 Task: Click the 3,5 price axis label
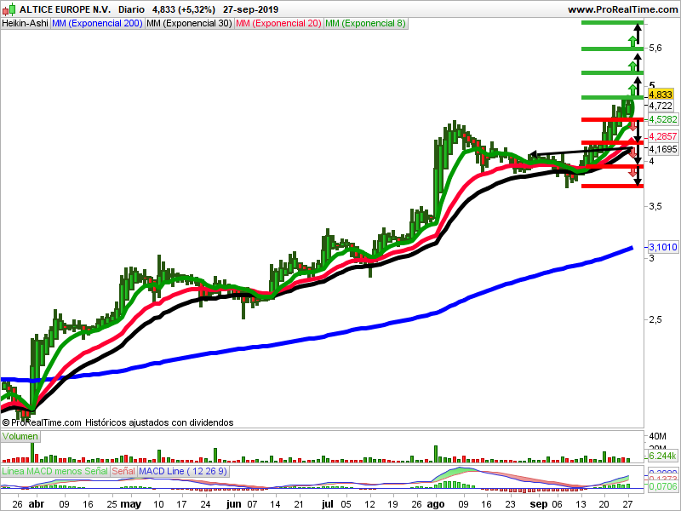655,206
